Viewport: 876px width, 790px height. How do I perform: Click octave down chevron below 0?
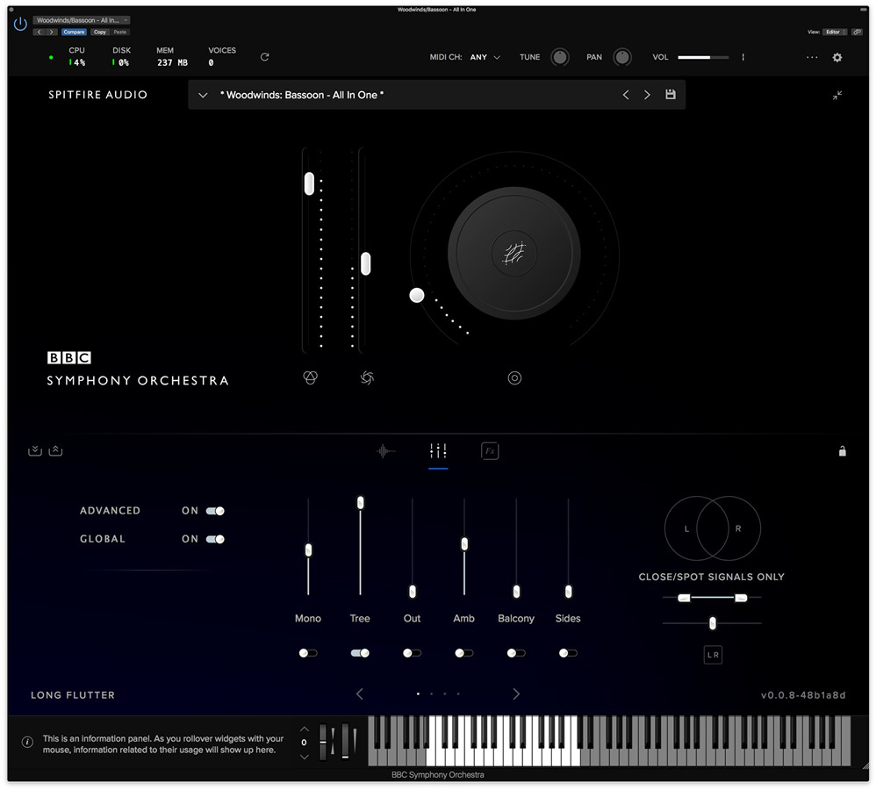point(304,757)
